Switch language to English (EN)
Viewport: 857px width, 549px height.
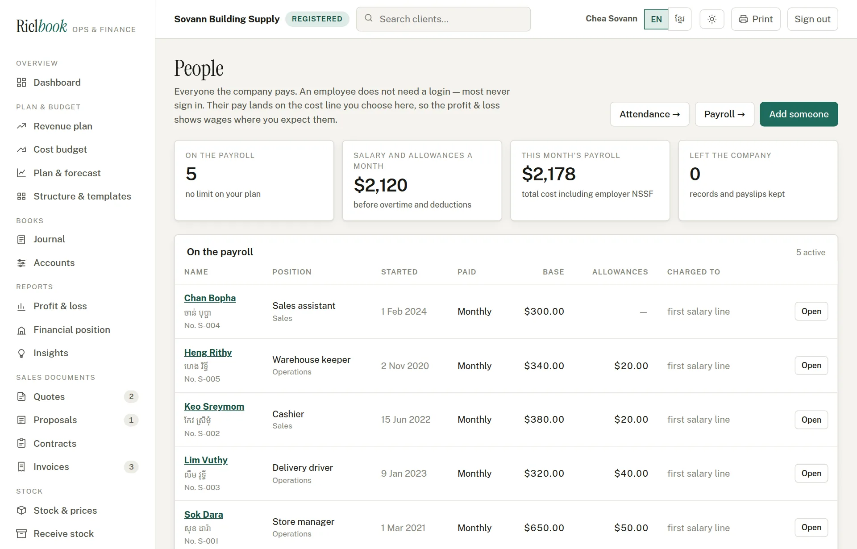pos(656,19)
